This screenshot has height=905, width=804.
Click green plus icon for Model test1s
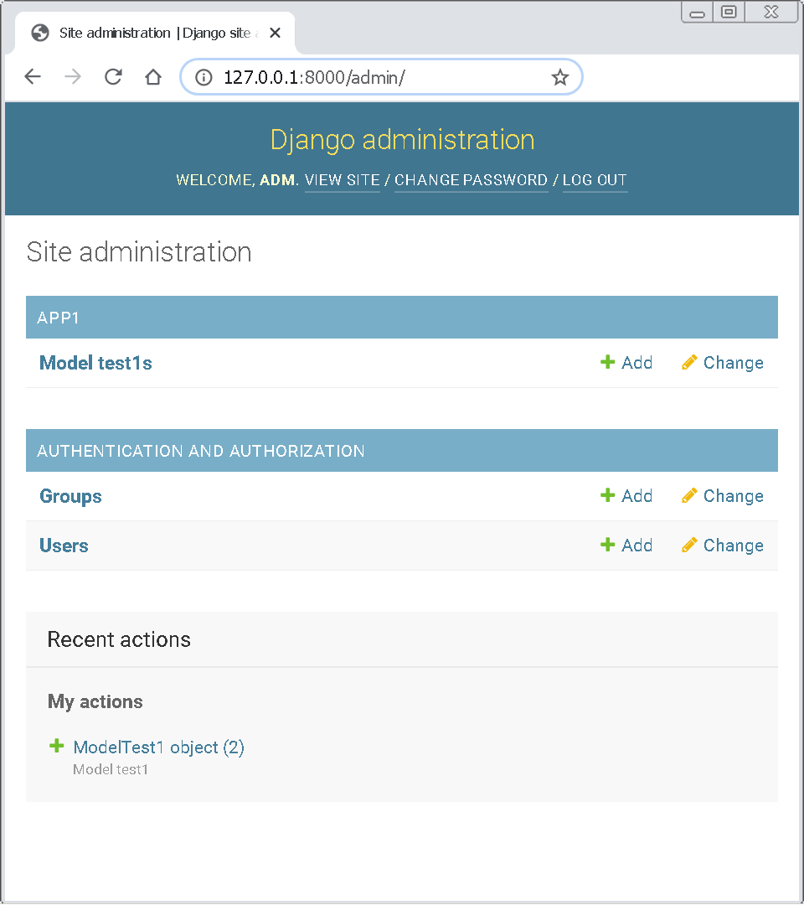point(607,362)
